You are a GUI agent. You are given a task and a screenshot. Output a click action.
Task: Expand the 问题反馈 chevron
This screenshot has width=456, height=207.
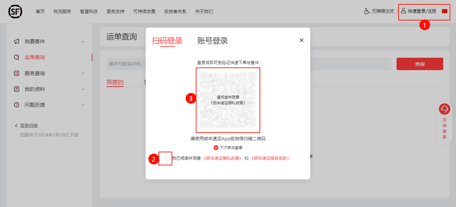tap(83, 105)
